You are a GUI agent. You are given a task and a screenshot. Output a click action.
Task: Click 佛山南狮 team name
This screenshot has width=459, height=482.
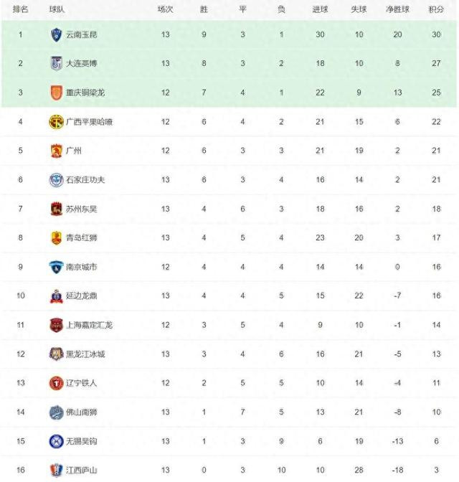82,412
